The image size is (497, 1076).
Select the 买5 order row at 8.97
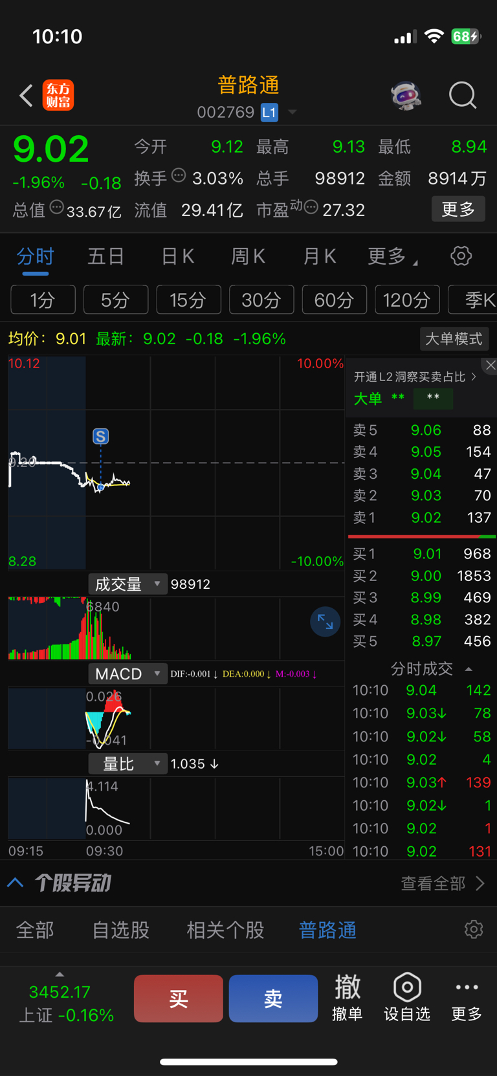(x=422, y=641)
